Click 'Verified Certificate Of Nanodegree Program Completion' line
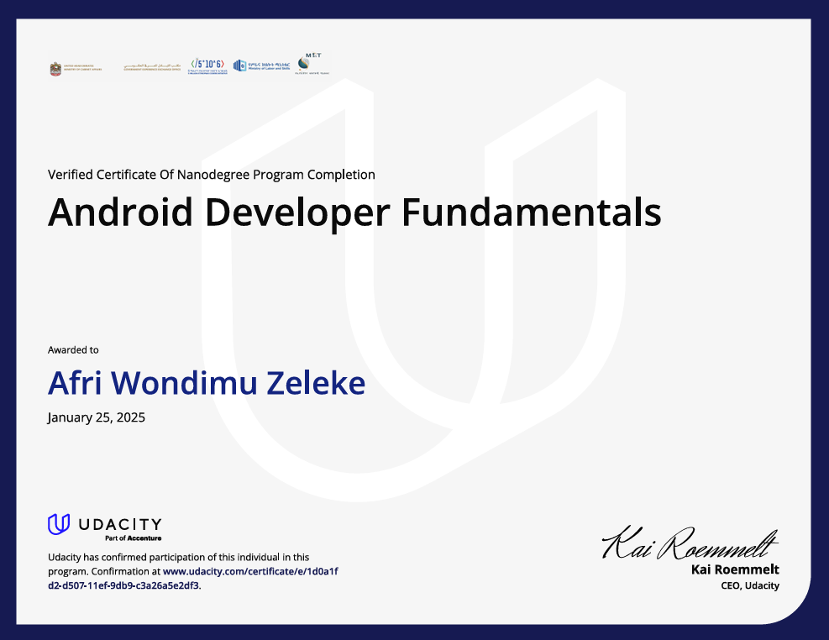This screenshot has height=640, width=829. coord(212,175)
